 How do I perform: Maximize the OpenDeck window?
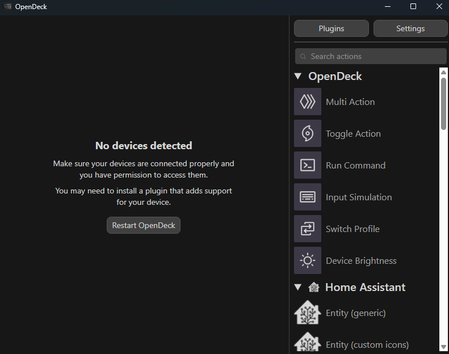tap(413, 6)
